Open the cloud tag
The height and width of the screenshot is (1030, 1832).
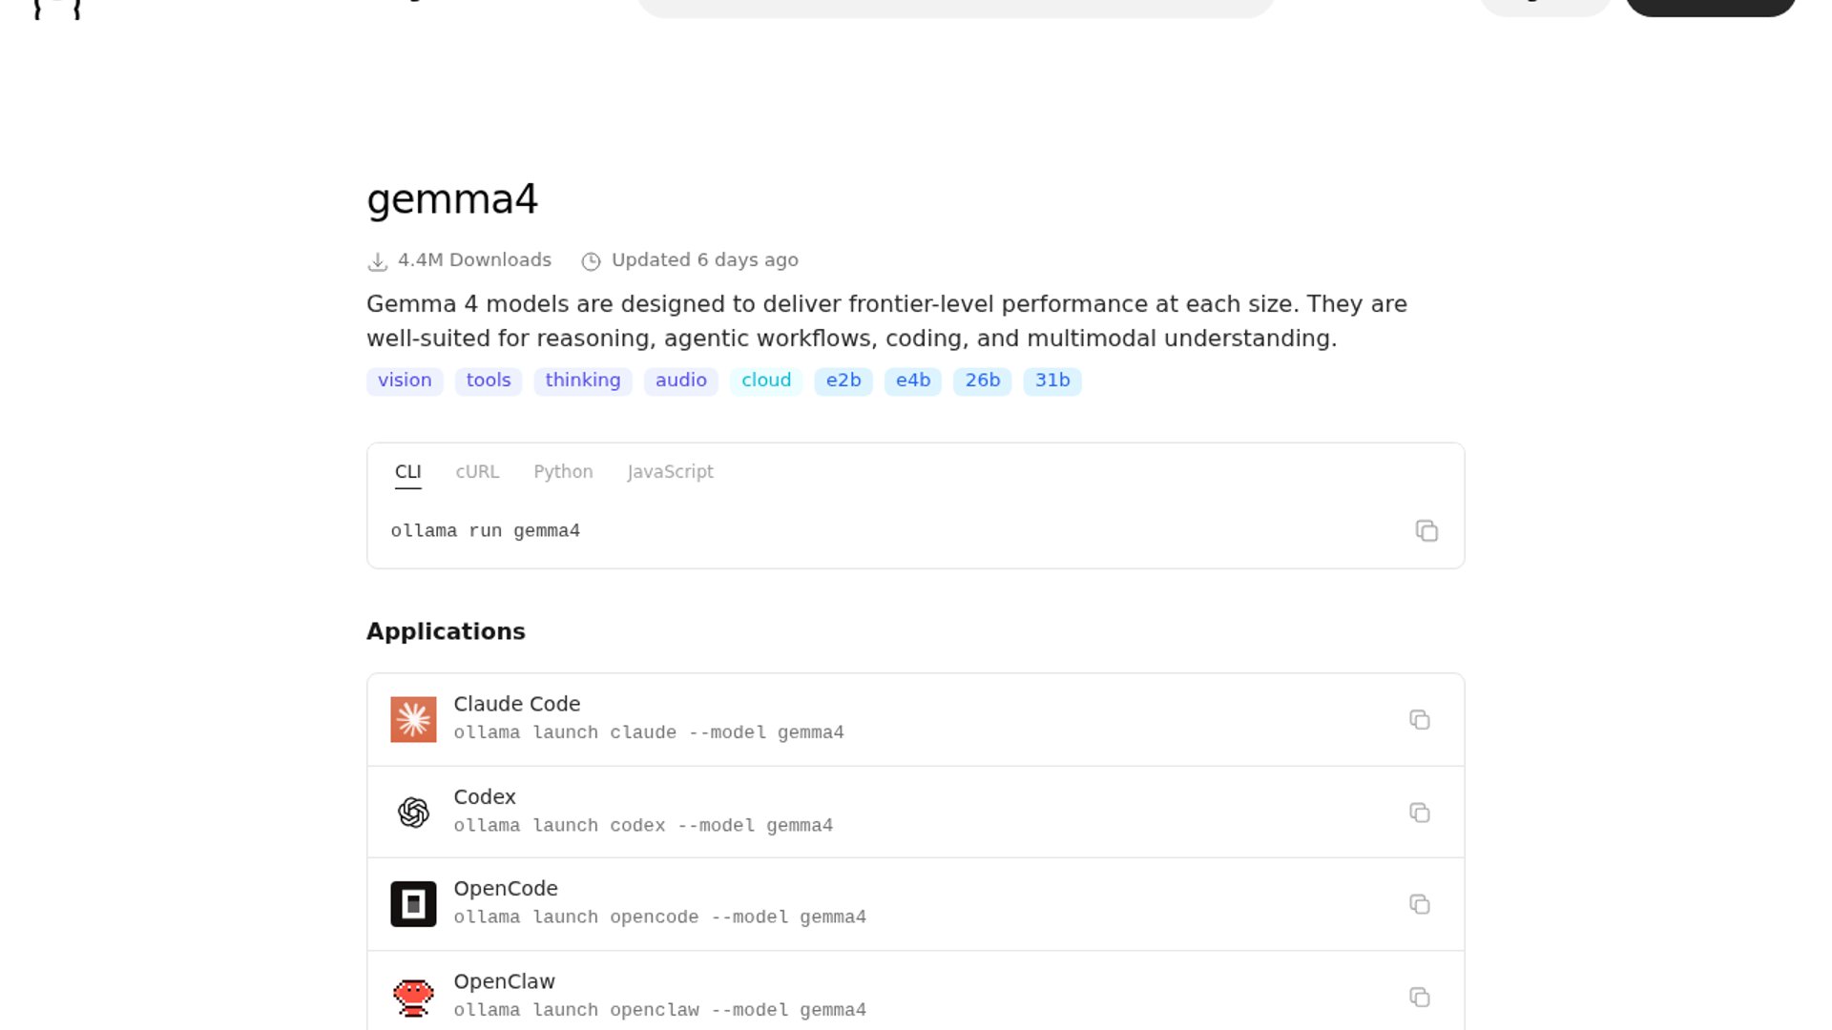click(766, 381)
